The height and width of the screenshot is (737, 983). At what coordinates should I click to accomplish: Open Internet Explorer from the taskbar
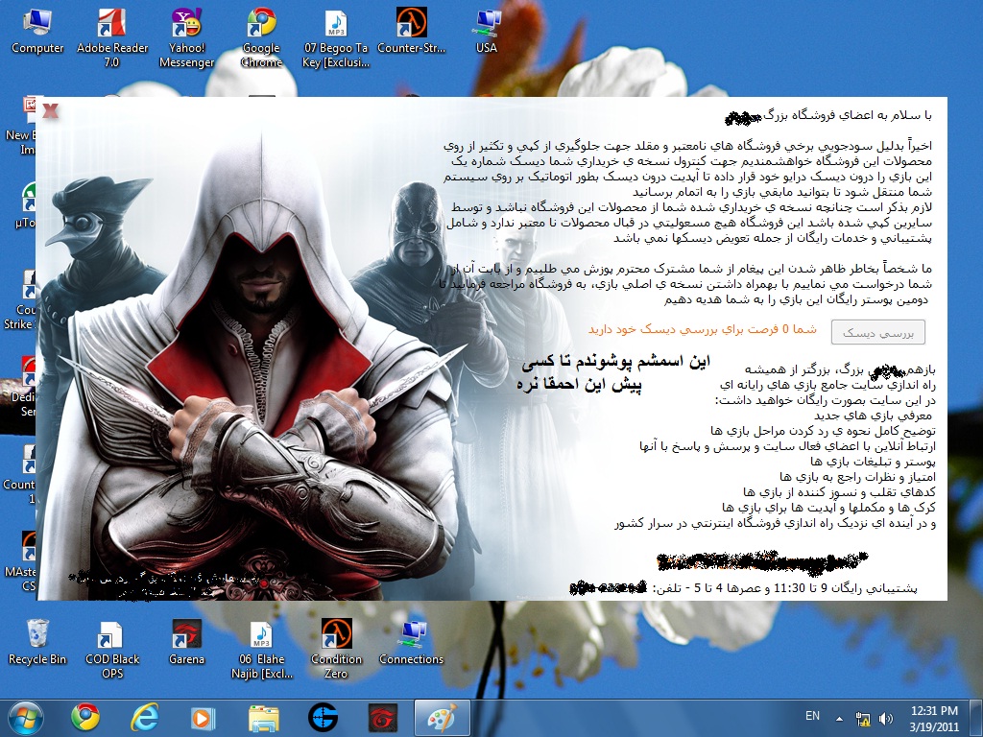tap(144, 718)
